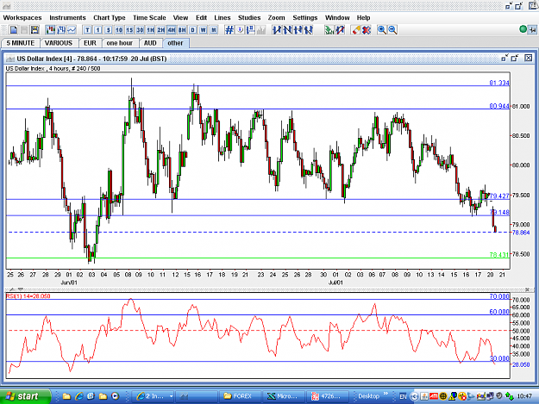
Task: Switch to line chart type icon
Action: 72,30
